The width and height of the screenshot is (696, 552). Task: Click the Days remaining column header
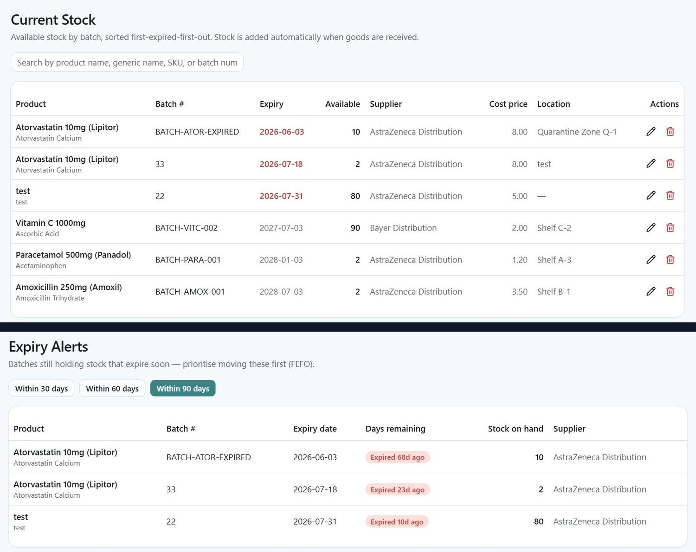tap(395, 429)
